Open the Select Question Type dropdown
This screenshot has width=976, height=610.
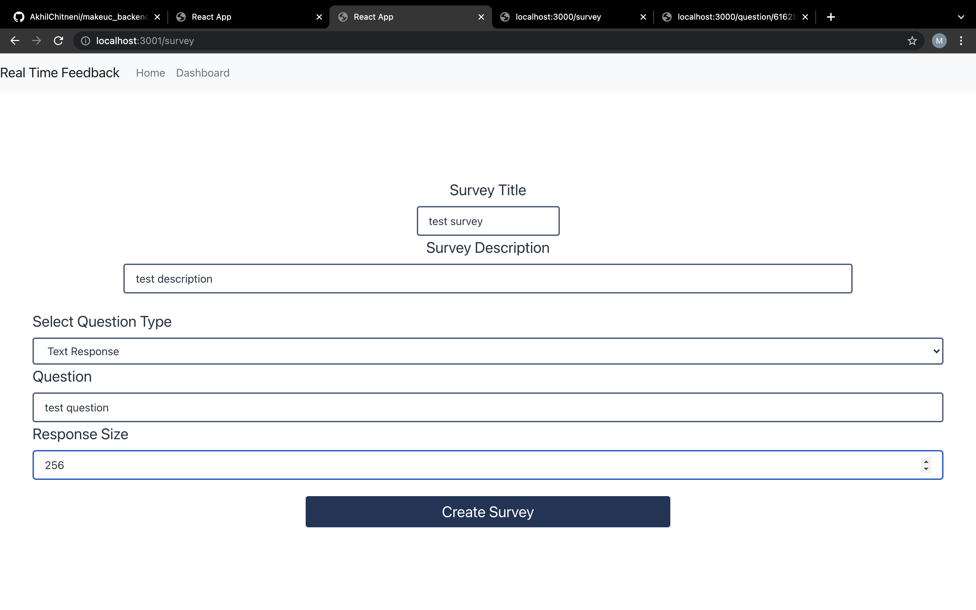[x=487, y=351]
